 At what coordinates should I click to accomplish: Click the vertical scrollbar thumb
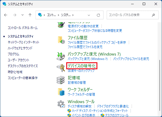(159, 85)
